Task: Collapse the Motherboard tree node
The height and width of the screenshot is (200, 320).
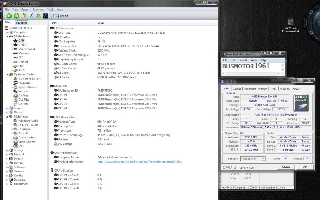Action: click(7, 37)
